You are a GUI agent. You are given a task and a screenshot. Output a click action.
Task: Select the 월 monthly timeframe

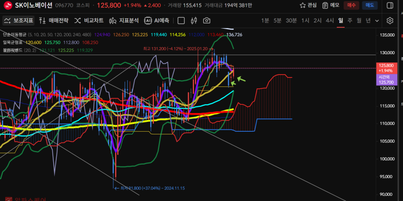click(359, 20)
